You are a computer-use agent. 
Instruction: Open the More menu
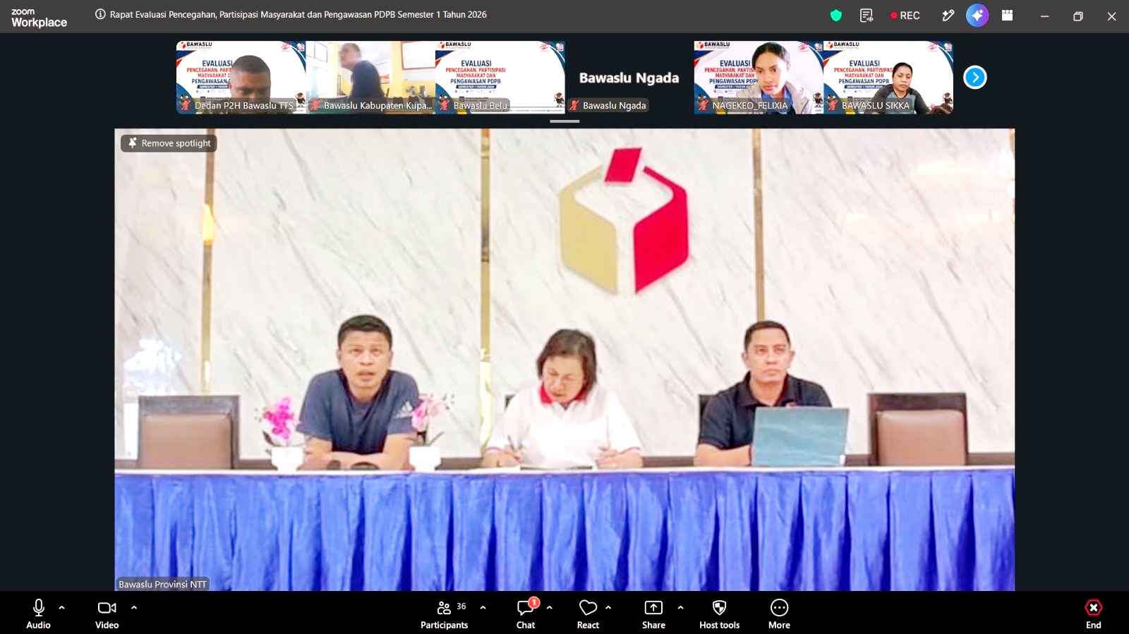point(780,613)
